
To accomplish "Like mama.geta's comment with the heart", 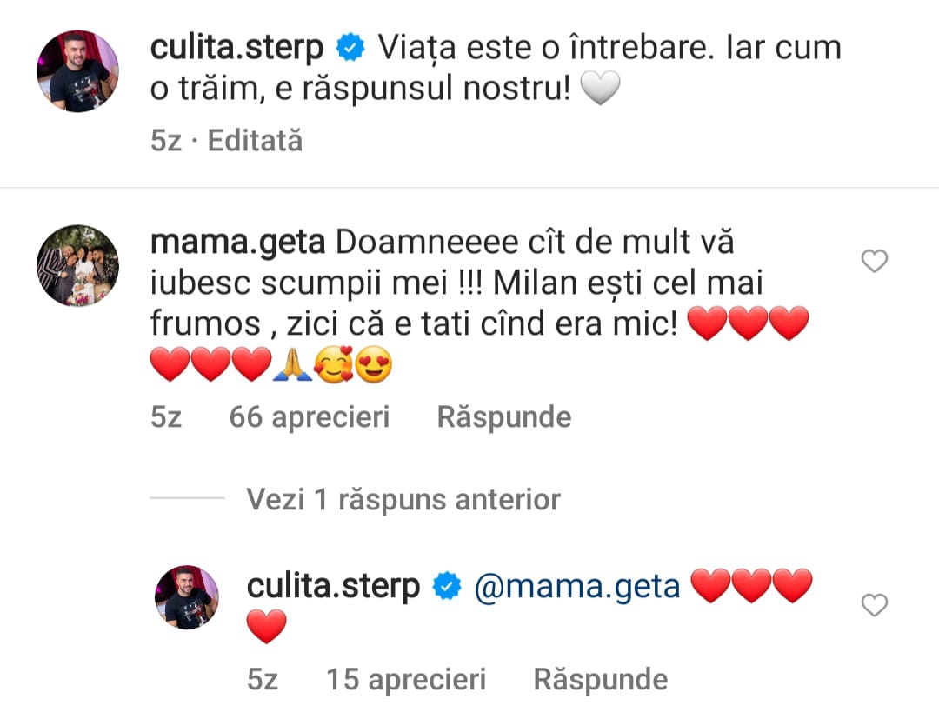I will click(x=874, y=261).
